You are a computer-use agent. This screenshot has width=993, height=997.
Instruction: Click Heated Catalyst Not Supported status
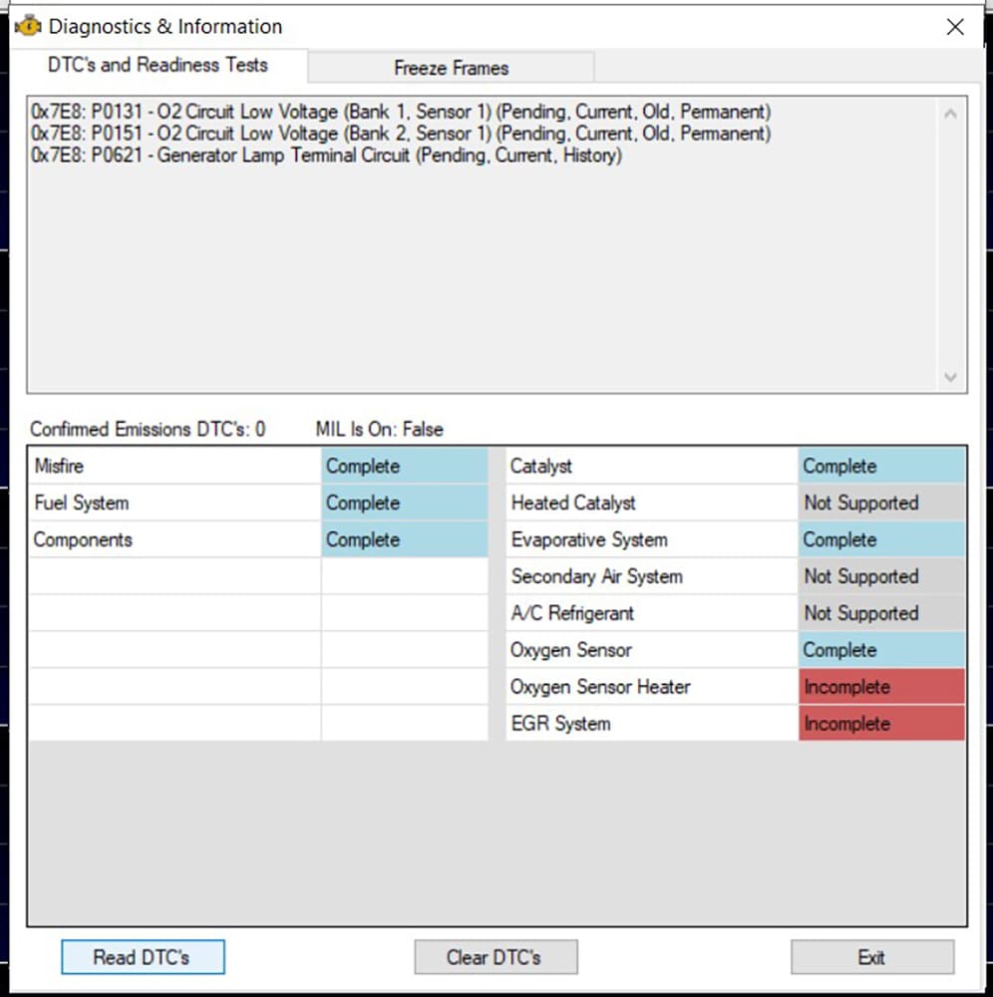tap(880, 503)
